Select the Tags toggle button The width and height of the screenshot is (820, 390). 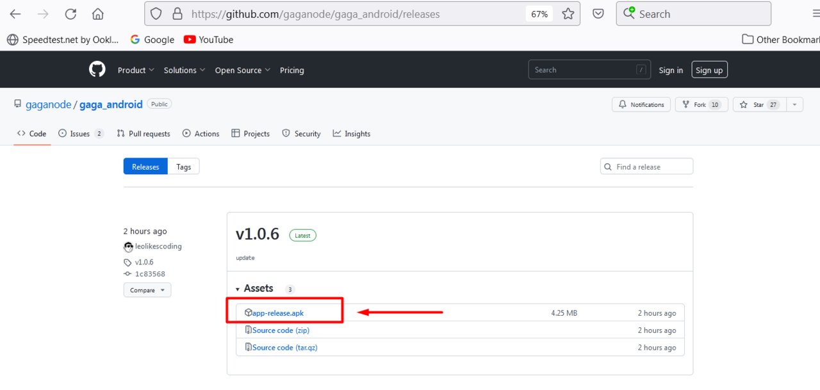[184, 167]
